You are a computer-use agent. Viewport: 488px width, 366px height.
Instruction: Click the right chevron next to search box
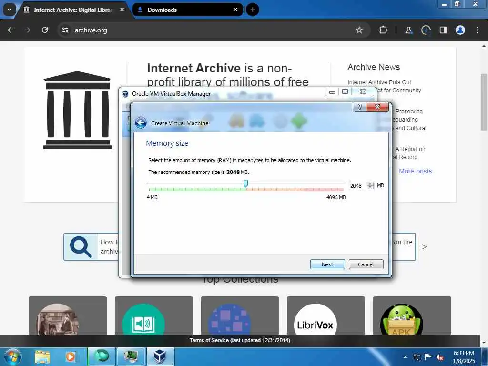click(x=424, y=247)
